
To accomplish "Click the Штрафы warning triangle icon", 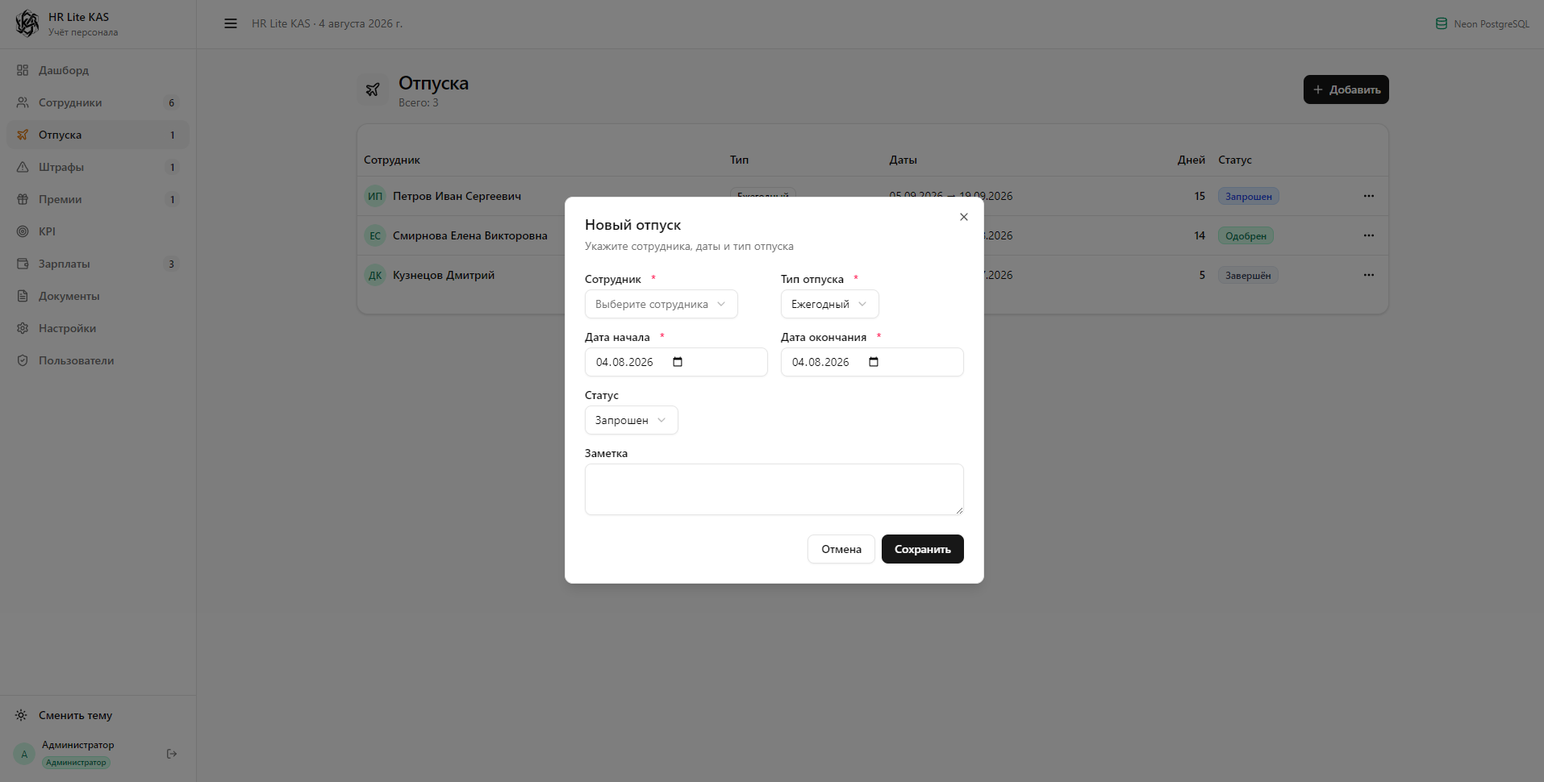I will pos(23,167).
